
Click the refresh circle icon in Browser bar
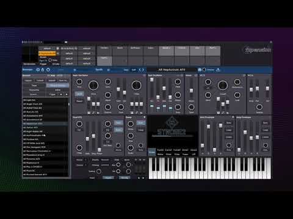[48, 70]
